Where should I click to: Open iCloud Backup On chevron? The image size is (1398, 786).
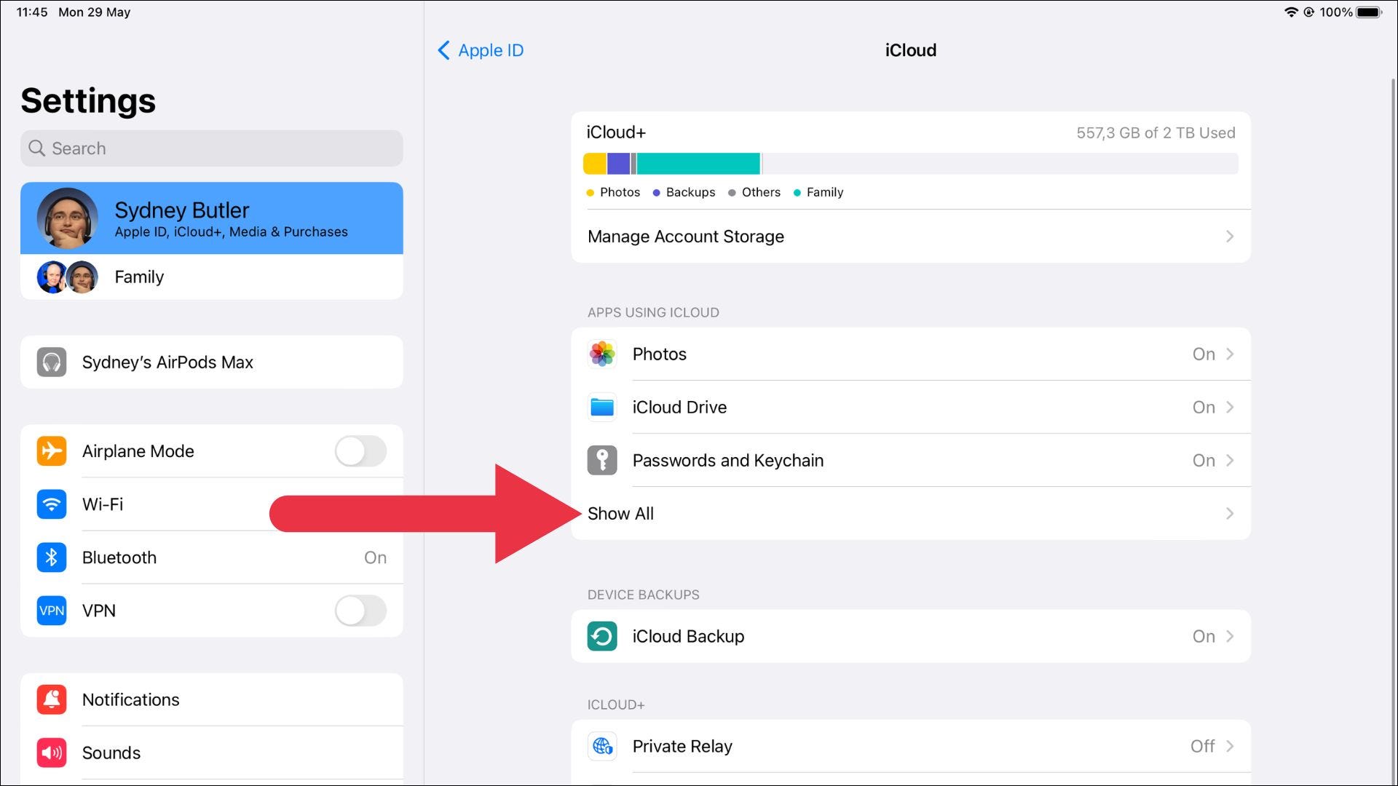(x=1229, y=637)
